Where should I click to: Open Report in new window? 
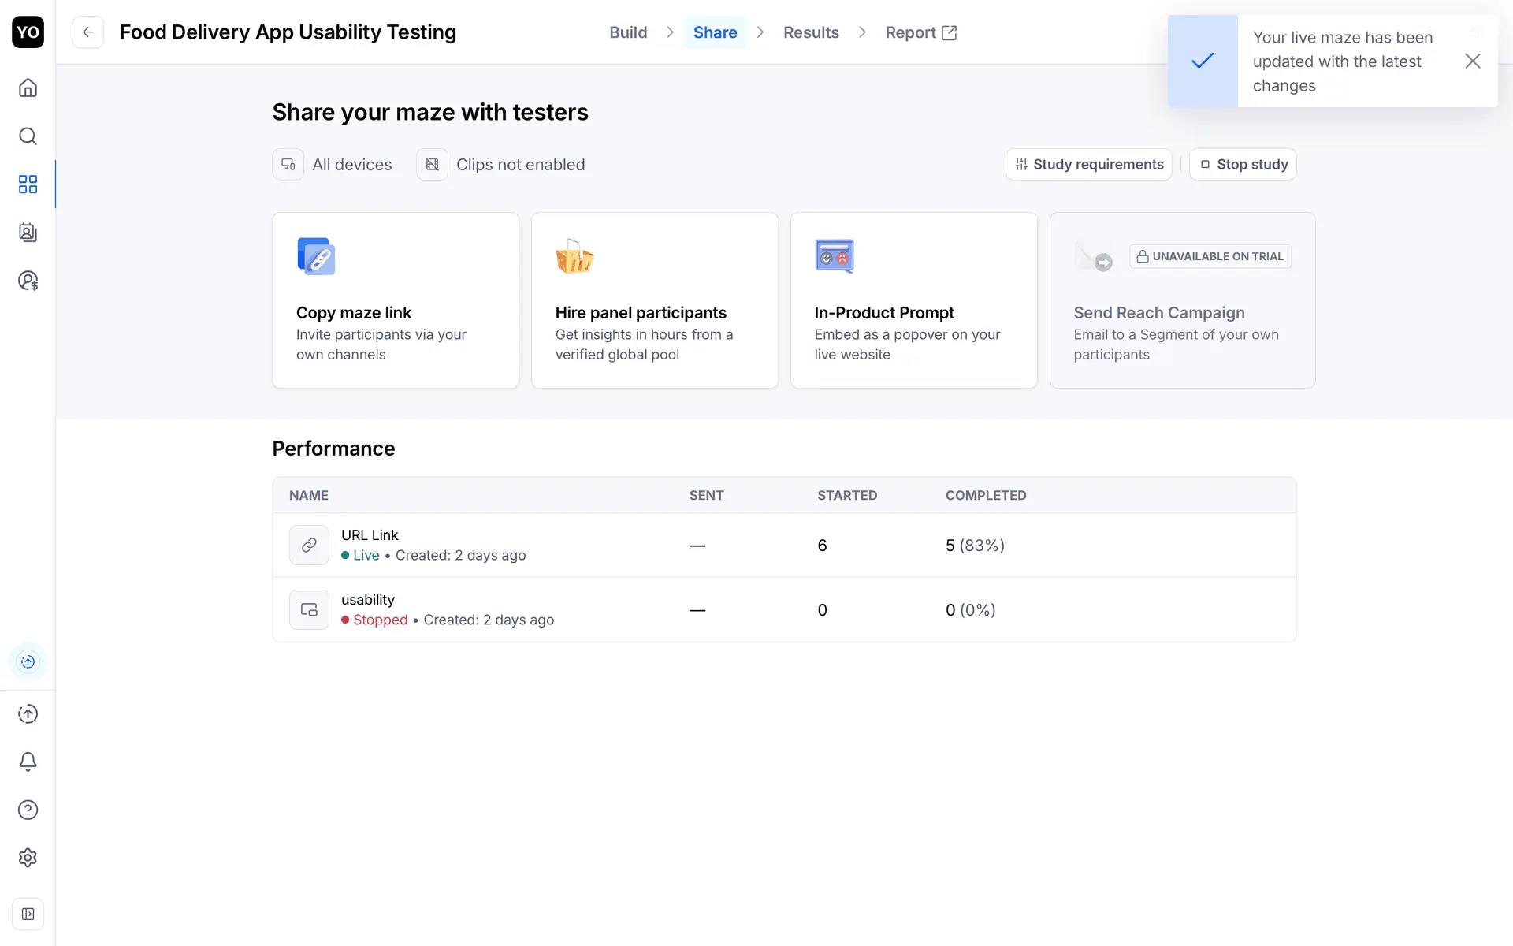click(x=920, y=32)
